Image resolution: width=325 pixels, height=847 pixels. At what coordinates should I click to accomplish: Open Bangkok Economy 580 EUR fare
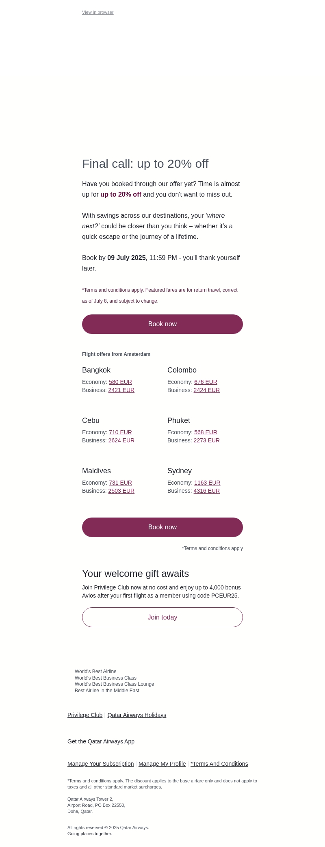[x=120, y=382]
